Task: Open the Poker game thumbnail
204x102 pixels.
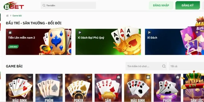Action: 79,88
